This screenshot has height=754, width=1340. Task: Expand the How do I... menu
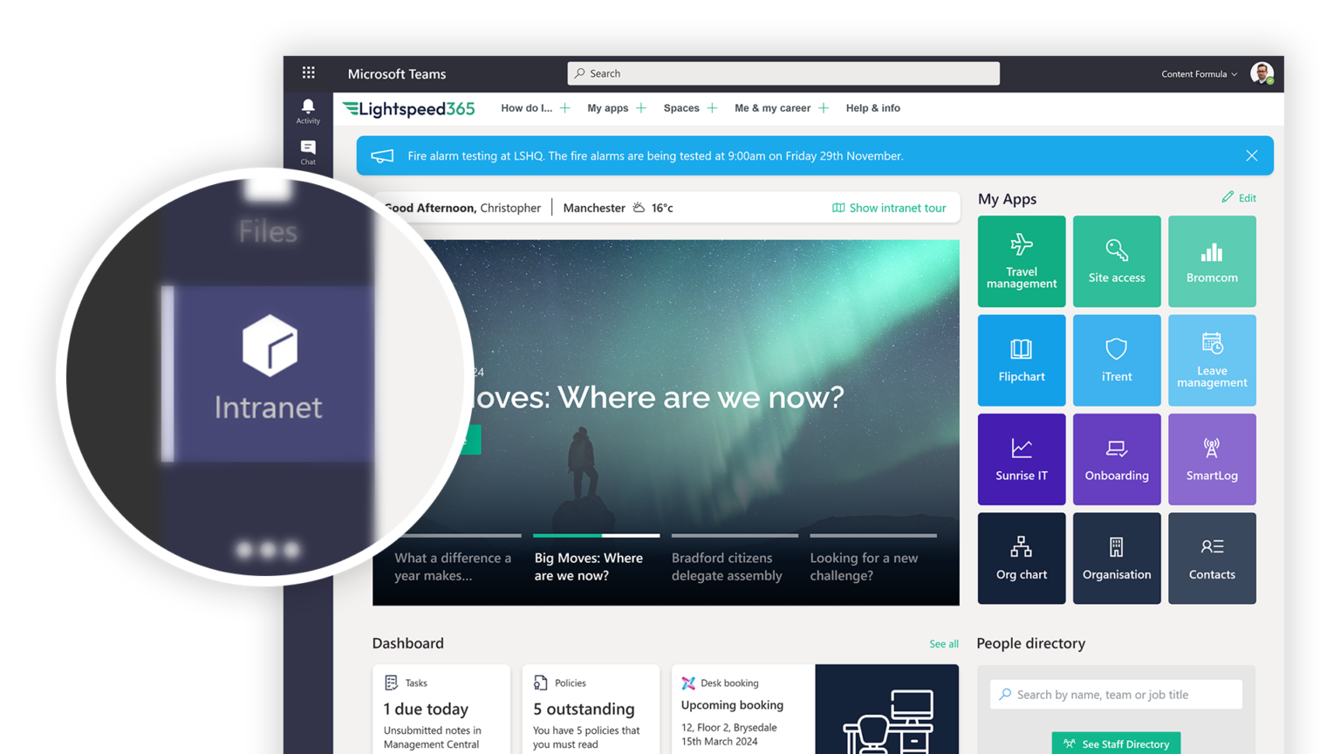(x=535, y=108)
